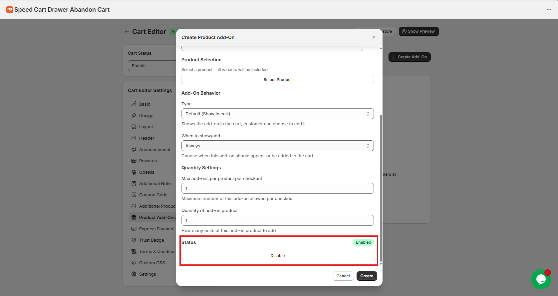Click the Max add-ons per product field
Image resolution: width=558 pixels, height=296 pixels.
(277, 188)
